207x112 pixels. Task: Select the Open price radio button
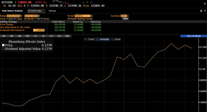click(x=8, y=19)
